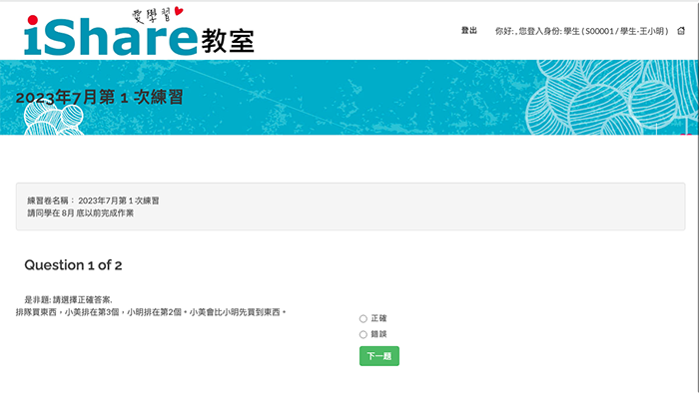Screen dimensions: 699x420
Task: Select the 錯誤 radio button
Action: point(363,335)
